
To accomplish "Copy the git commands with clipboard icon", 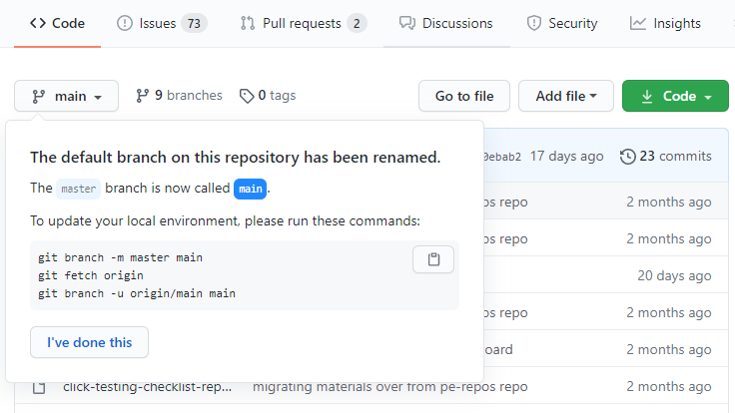I will [x=433, y=259].
